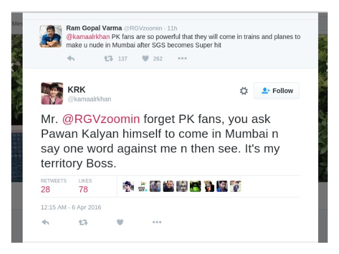The height and width of the screenshot is (254, 339).
Task: Retweet KRK's tweet
Action: tap(83, 222)
